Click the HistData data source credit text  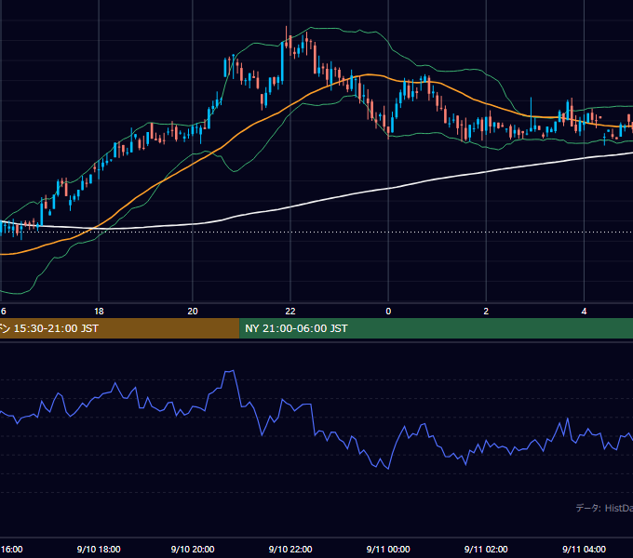pos(604,508)
